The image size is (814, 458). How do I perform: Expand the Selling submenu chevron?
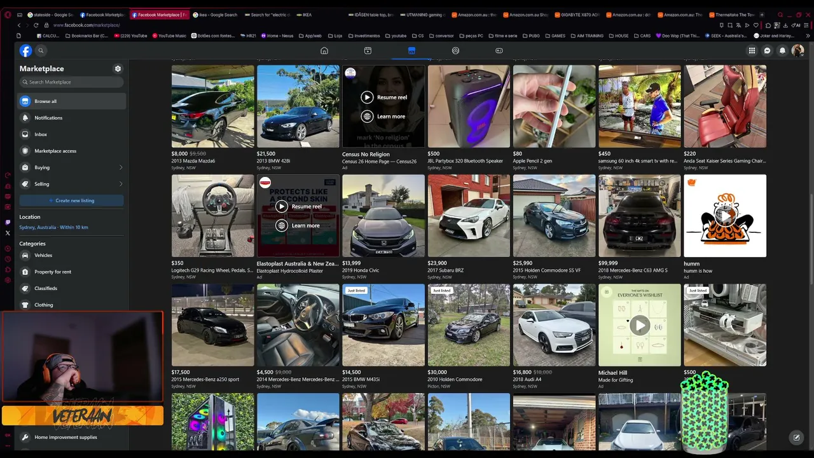121,184
